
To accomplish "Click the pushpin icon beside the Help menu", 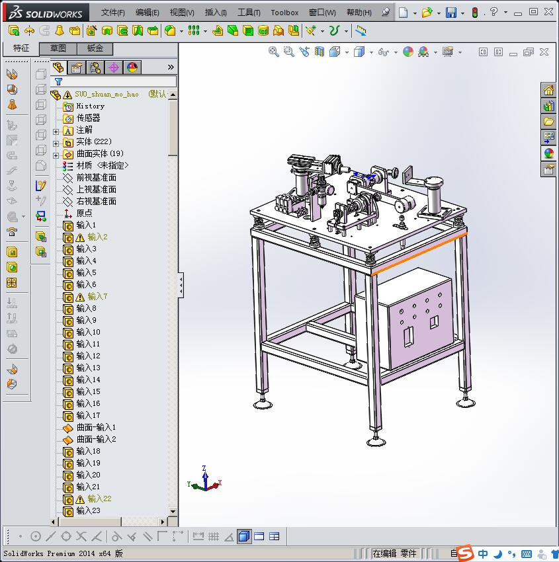I will [x=386, y=12].
